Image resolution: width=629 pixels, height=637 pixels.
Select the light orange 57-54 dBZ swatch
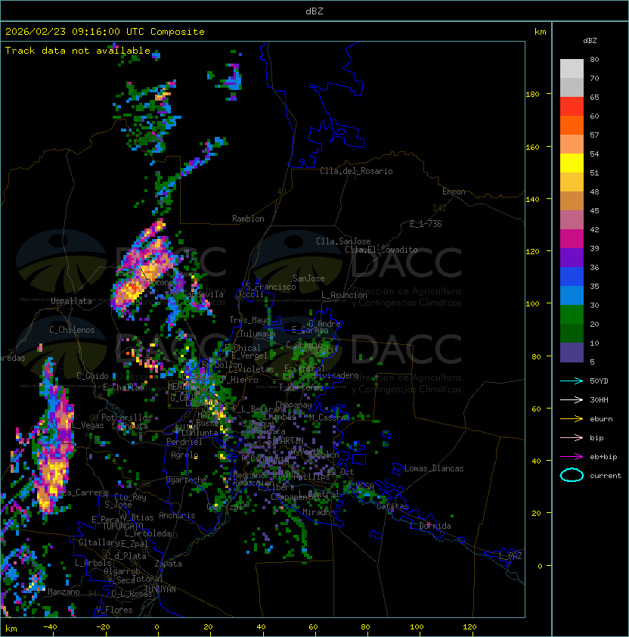point(572,144)
